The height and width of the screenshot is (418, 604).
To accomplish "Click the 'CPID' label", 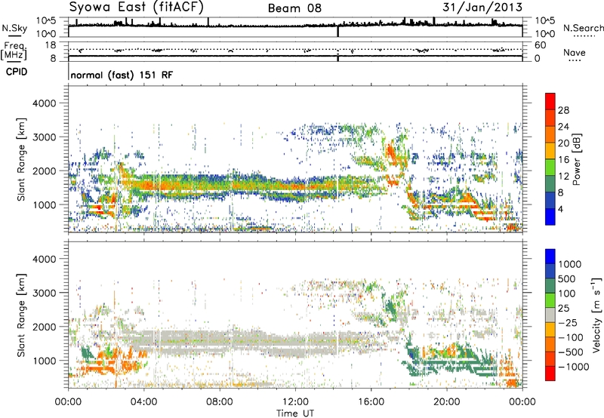I will pos(17,72).
